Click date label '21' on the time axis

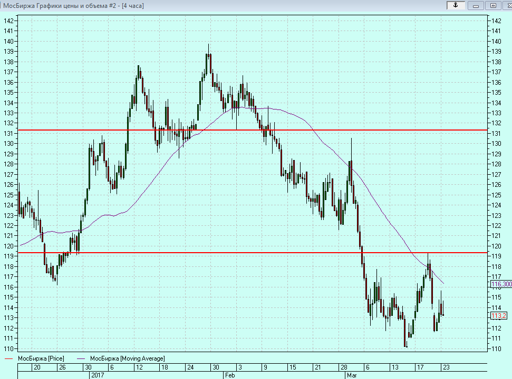[318, 367]
